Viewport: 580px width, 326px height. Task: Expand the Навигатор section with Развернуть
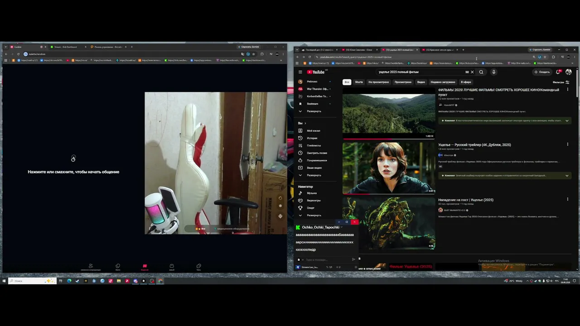point(314,215)
